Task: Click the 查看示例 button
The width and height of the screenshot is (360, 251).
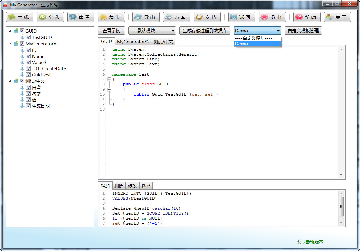Action: 111,31
